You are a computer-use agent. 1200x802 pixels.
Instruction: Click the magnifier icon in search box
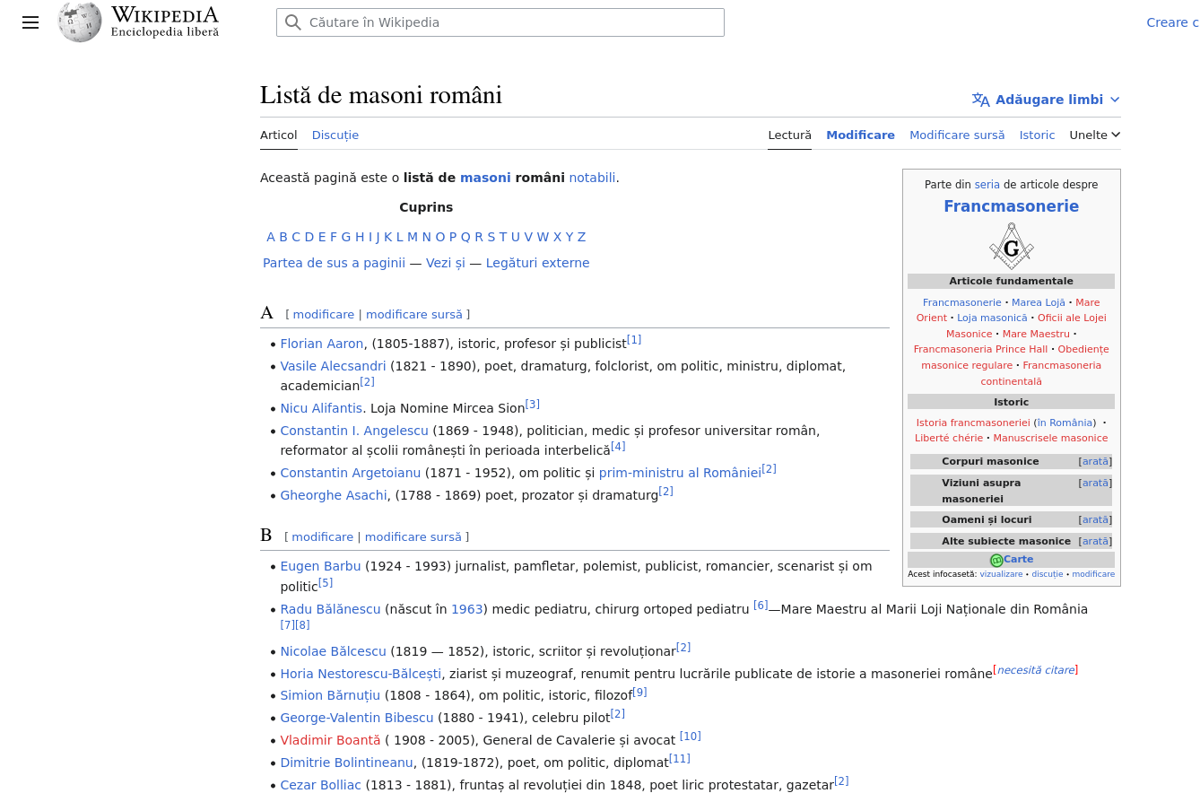pos(292,22)
